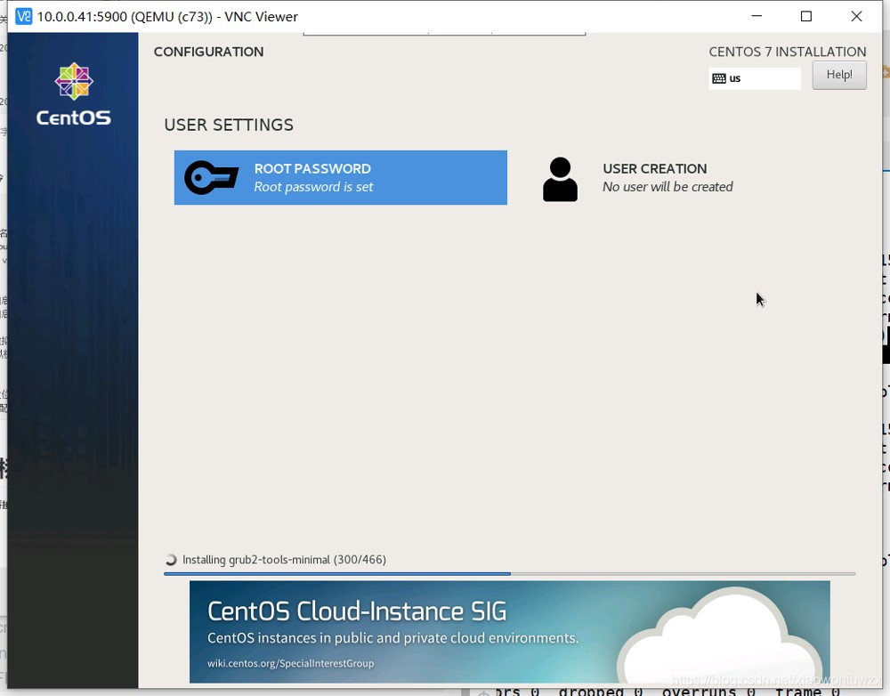Click 'No user will be created' text

point(667,187)
